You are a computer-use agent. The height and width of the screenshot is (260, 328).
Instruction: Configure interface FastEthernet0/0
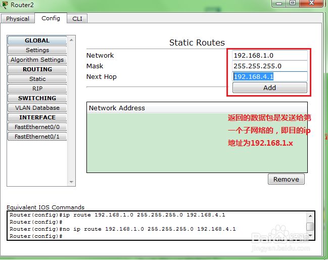tap(37, 127)
